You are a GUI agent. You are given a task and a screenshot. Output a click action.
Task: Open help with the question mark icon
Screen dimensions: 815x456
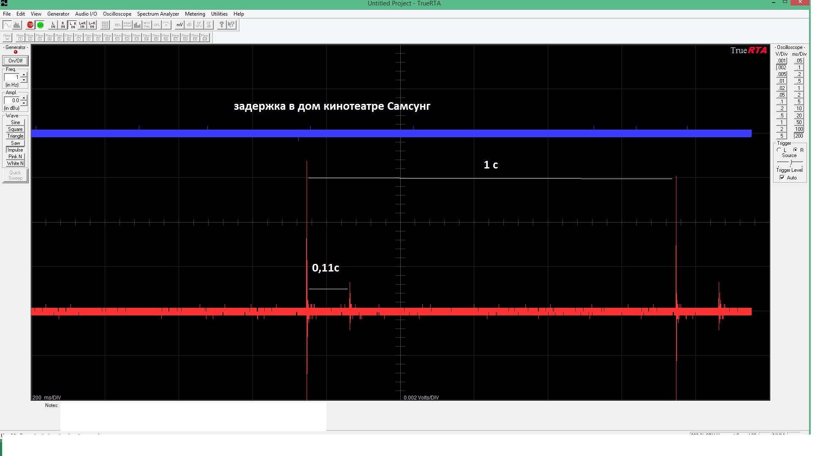(x=221, y=25)
